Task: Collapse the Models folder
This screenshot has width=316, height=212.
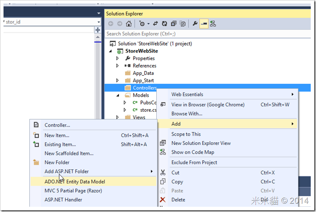Action: click(x=118, y=95)
